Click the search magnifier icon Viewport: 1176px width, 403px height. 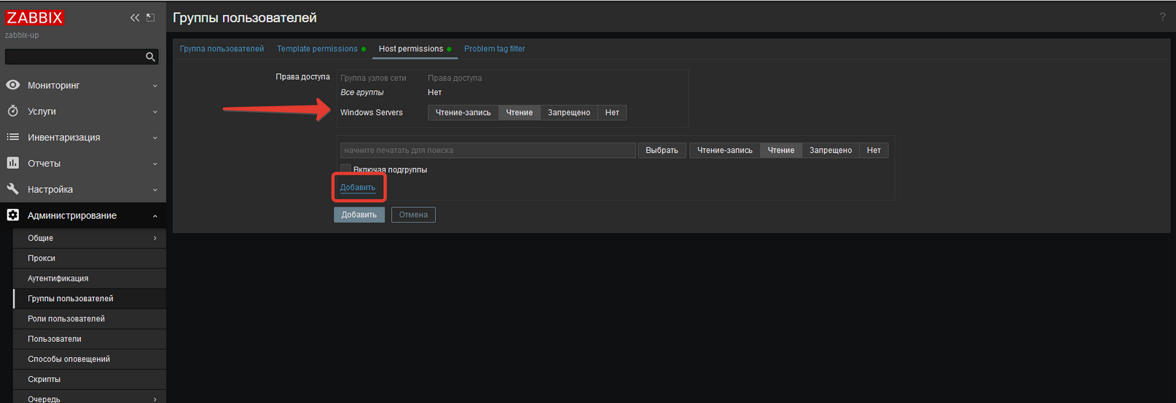150,57
